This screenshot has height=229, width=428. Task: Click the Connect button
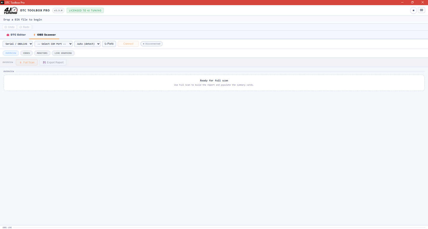click(128, 44)
